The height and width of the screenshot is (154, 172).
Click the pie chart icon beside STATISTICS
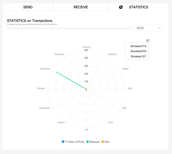(x=121, y=7)
